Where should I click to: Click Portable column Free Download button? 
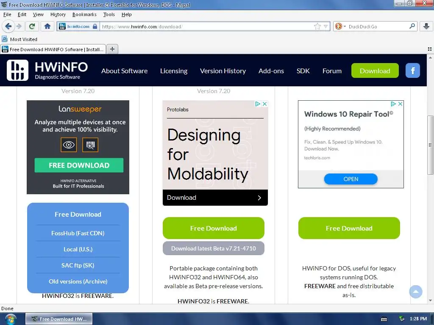click(x=214, y=228)
